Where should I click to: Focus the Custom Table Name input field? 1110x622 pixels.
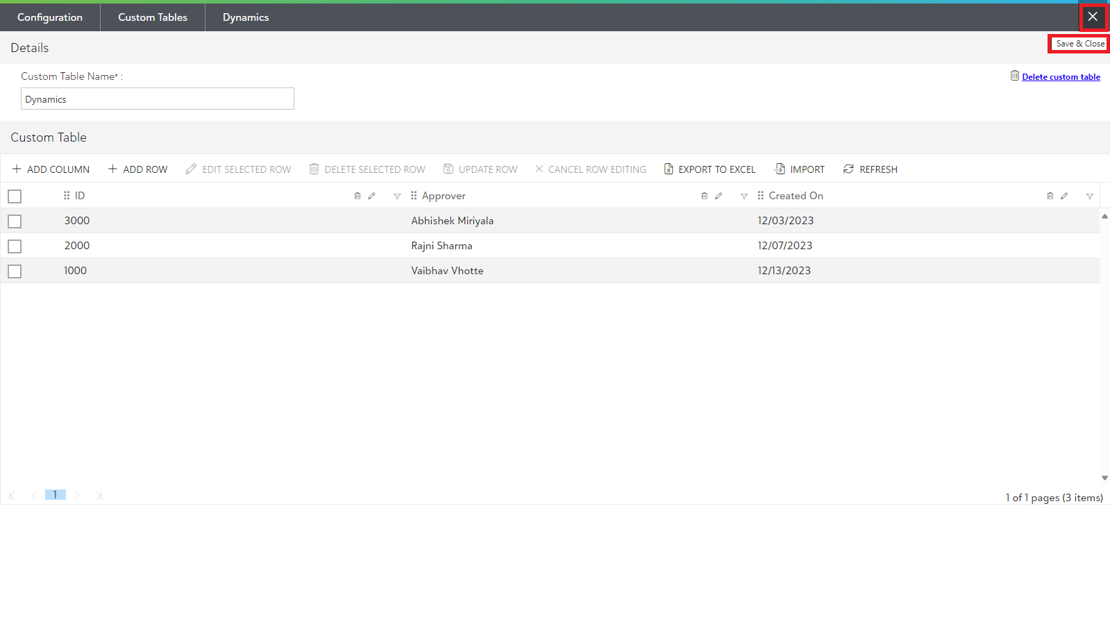pyautogui.click(x=158, y=99)
